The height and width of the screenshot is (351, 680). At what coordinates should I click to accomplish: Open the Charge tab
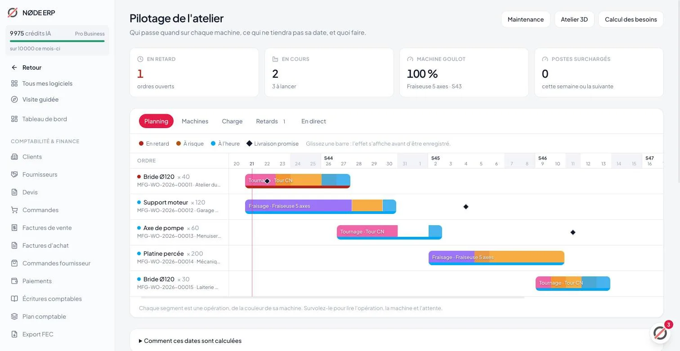click(x=232, y=121)
